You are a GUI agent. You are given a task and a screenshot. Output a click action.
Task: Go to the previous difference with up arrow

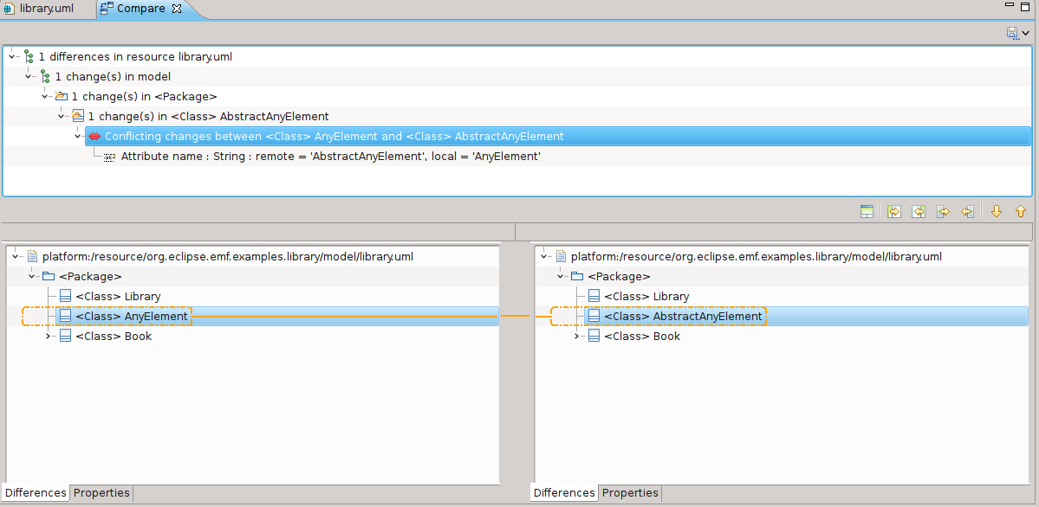click(1021, 212)
